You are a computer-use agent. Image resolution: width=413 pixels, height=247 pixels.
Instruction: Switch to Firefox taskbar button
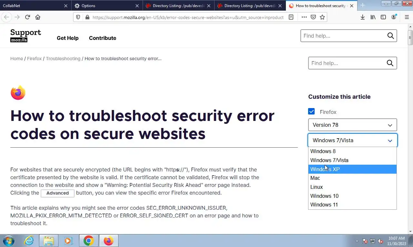(x=108, y=241)
